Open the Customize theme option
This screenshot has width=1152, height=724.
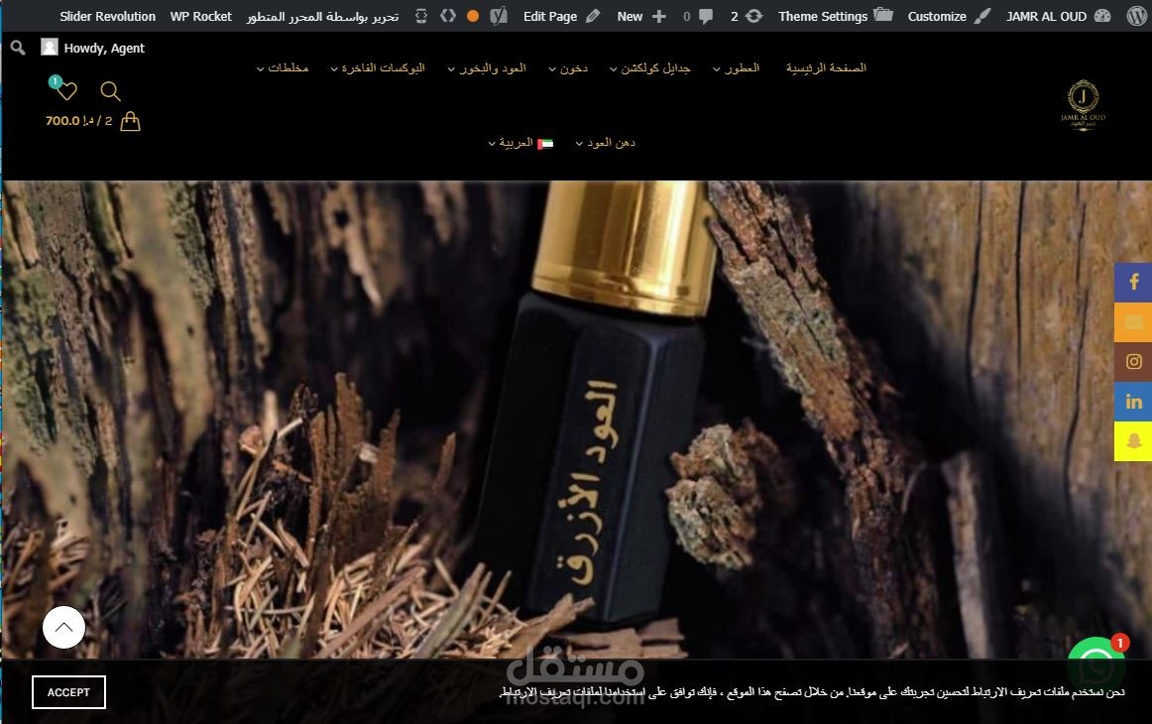point(949,16)
